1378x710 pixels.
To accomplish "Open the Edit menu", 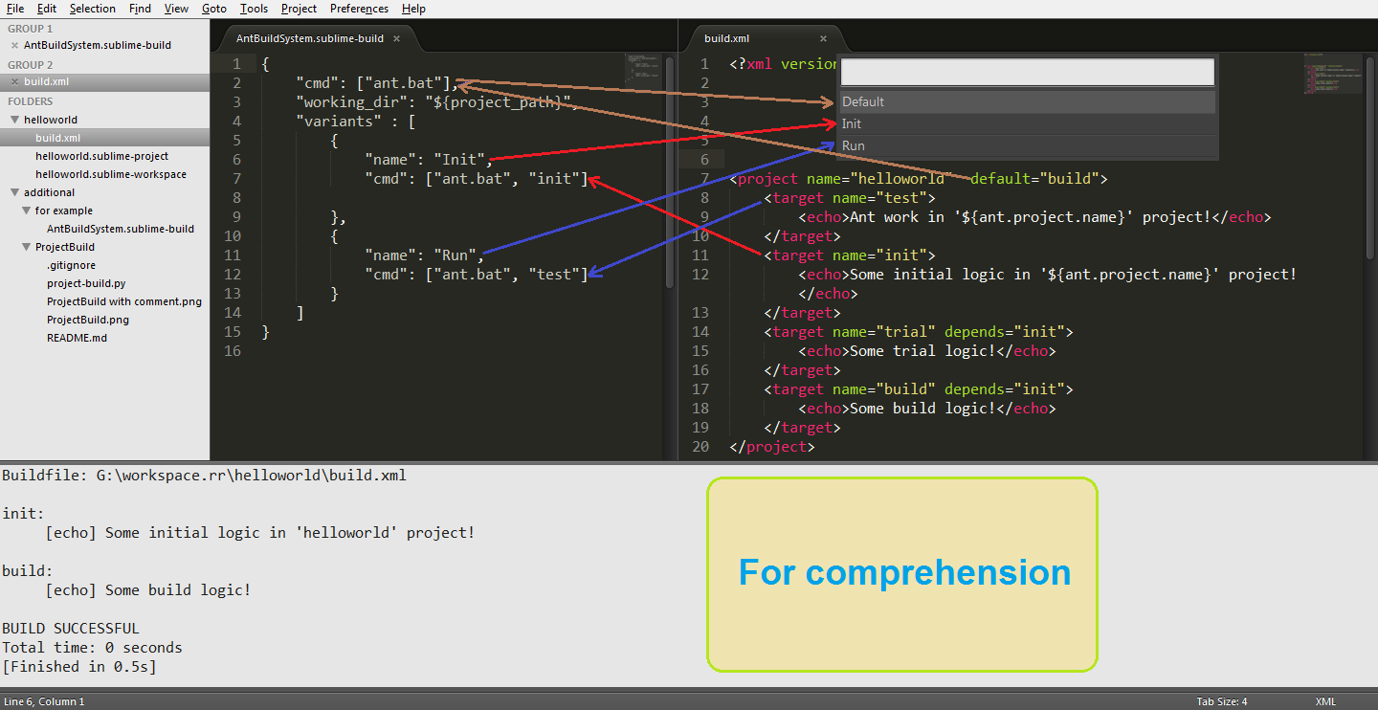I will point(47,9).
